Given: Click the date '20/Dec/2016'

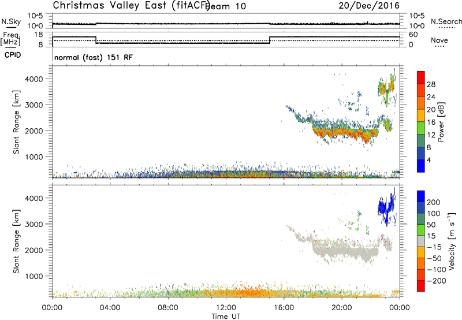Looking at the screenshot, I should pyautogui.click(x=369, y=6).
